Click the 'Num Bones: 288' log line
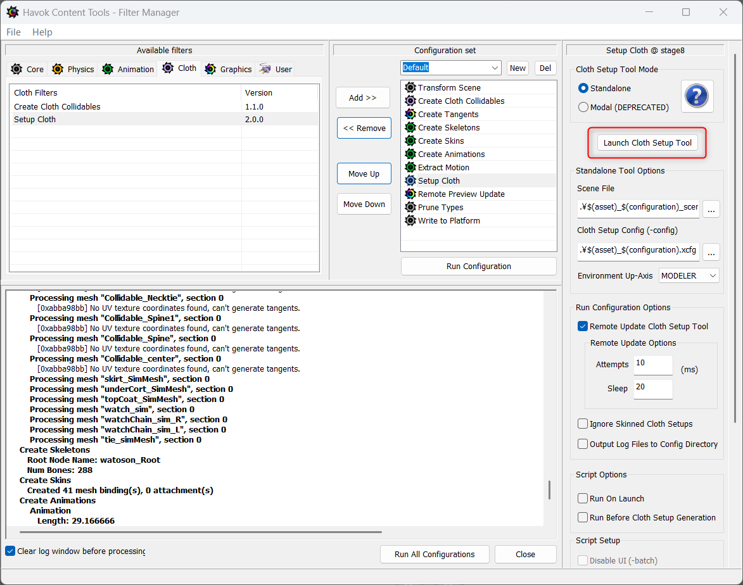743x585 pixels. (60, 470)
